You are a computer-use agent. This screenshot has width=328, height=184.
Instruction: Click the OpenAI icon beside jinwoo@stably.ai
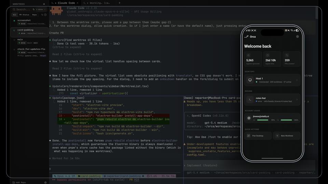249,118
